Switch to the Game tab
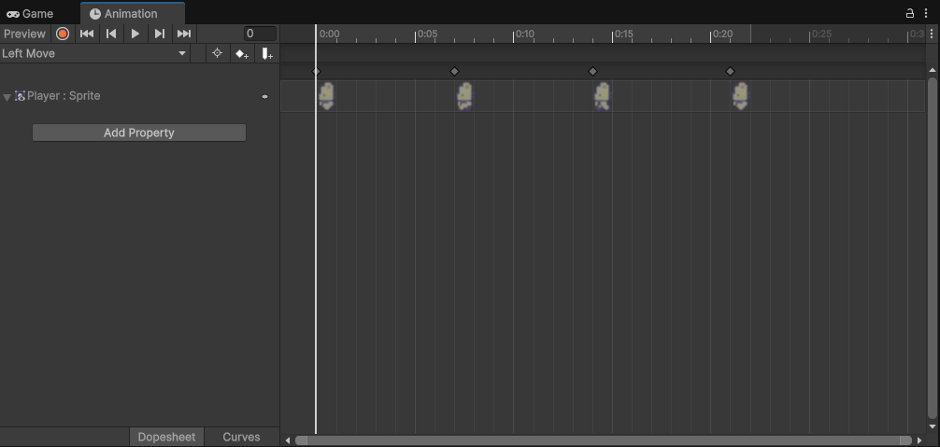The image size is (940, 447). point(30,13)
